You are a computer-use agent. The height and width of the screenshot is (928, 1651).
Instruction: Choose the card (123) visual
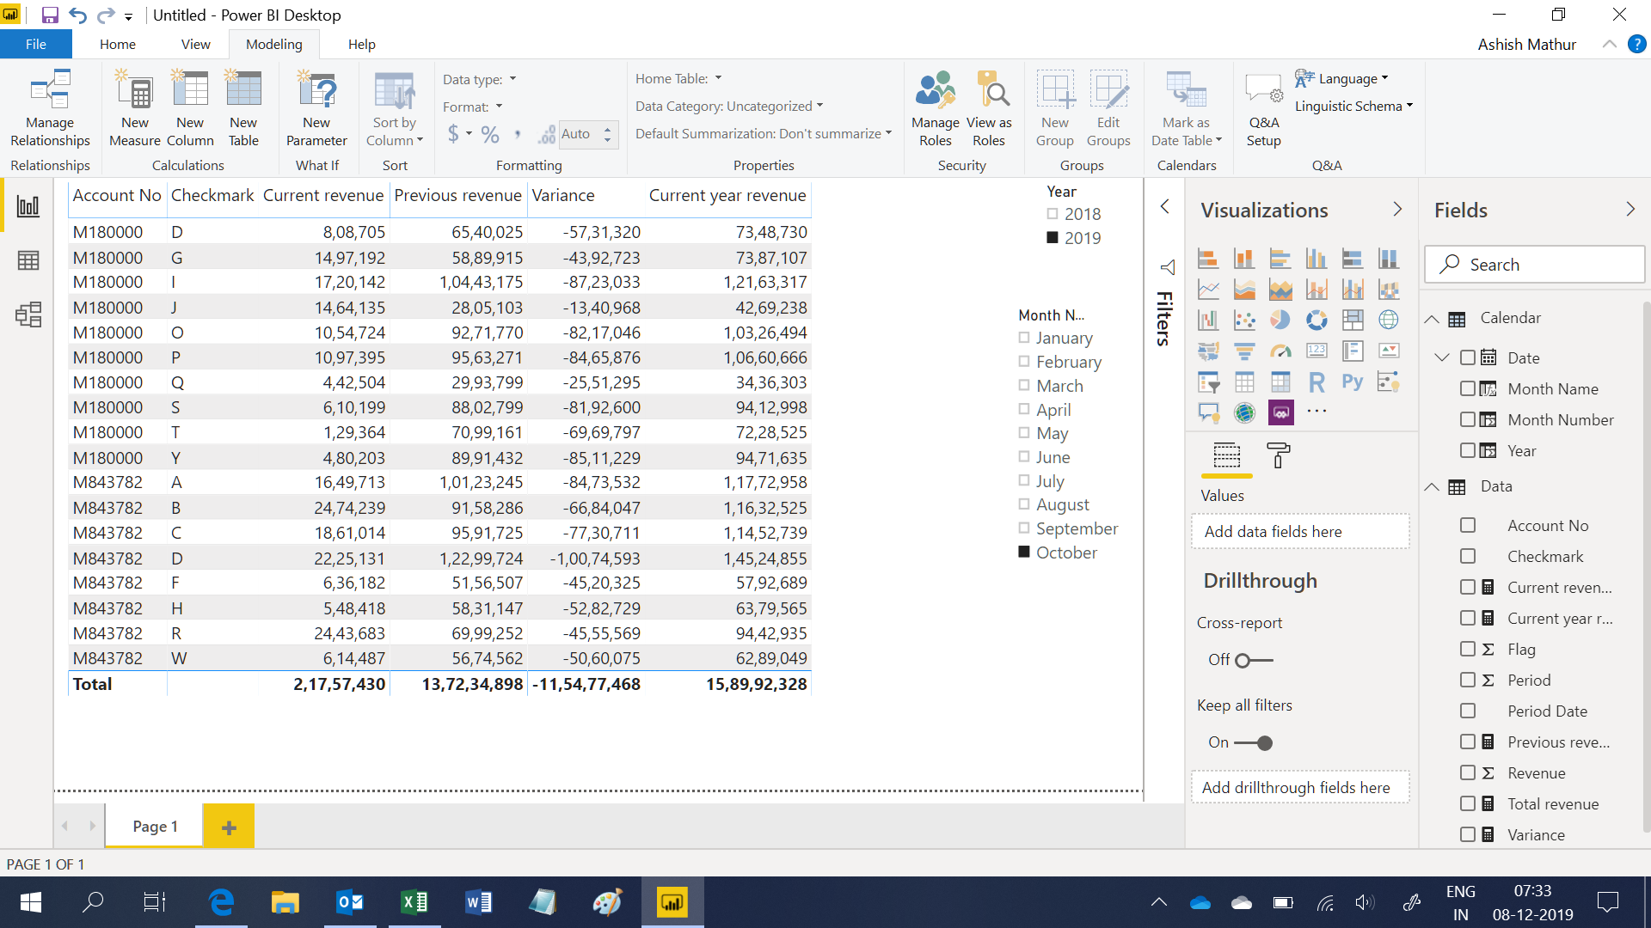click(1317, 351)
